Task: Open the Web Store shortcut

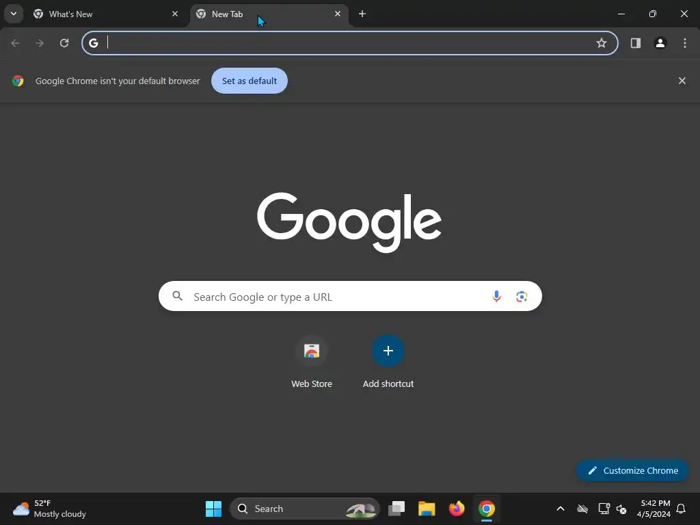Action: tap(312, 362)
